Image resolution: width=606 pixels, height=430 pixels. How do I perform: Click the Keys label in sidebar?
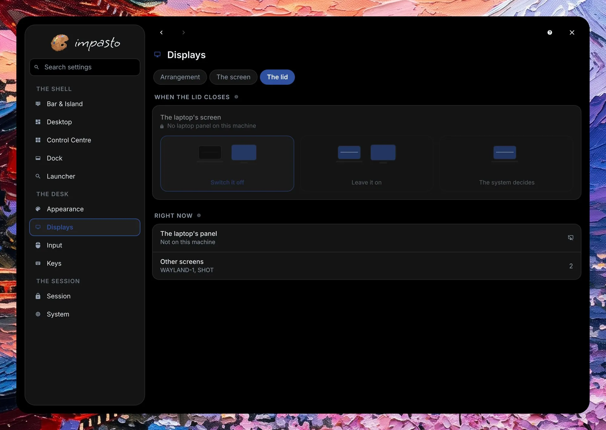click(x=54, y=264)
